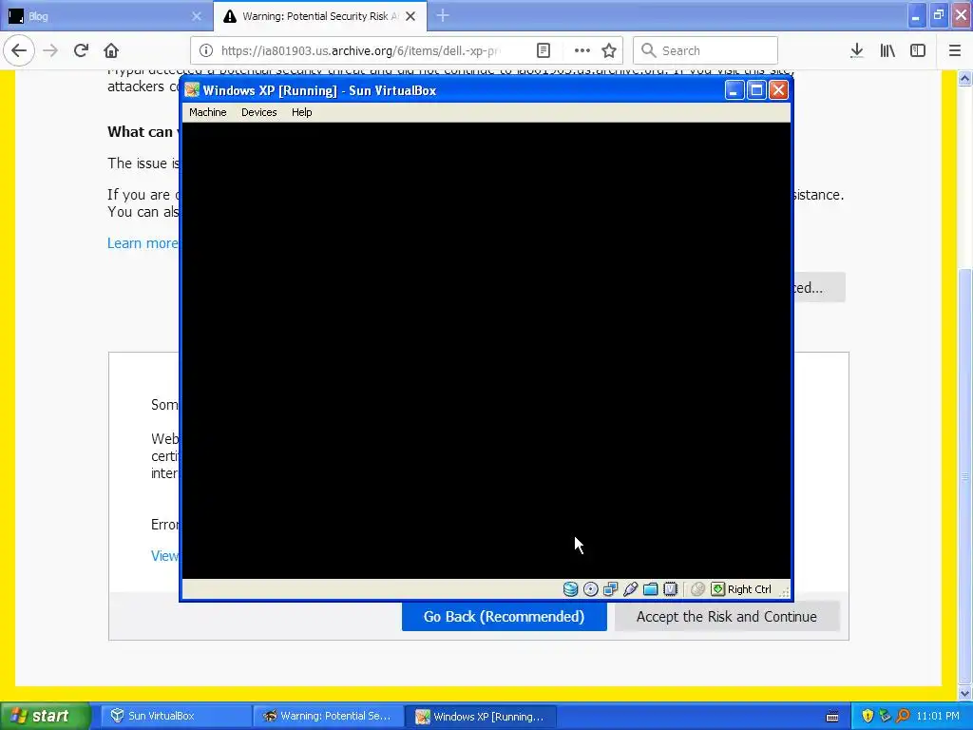Click the Go Back (Recommended) button

[504, 616]
